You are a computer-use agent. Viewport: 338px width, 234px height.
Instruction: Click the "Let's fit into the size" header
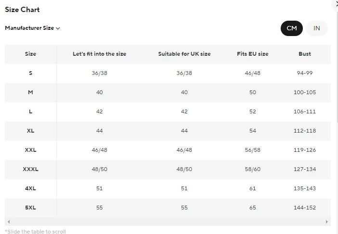tap(99, 54)
